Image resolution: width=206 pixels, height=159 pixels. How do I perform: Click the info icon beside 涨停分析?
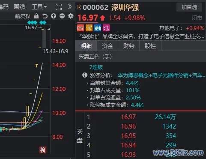click(85, 75)
